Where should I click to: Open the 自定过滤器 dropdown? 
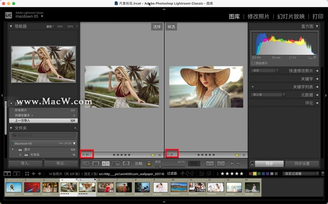(x=300, y=174)
